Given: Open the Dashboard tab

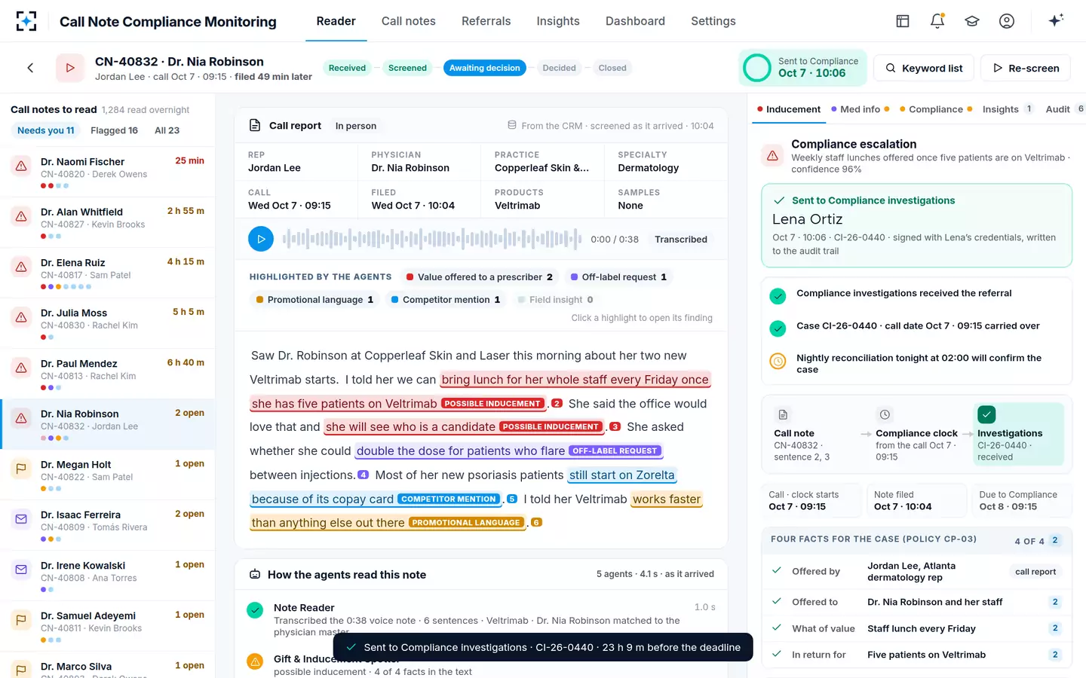Looking at the screenshot, I should tap(635, 21).
